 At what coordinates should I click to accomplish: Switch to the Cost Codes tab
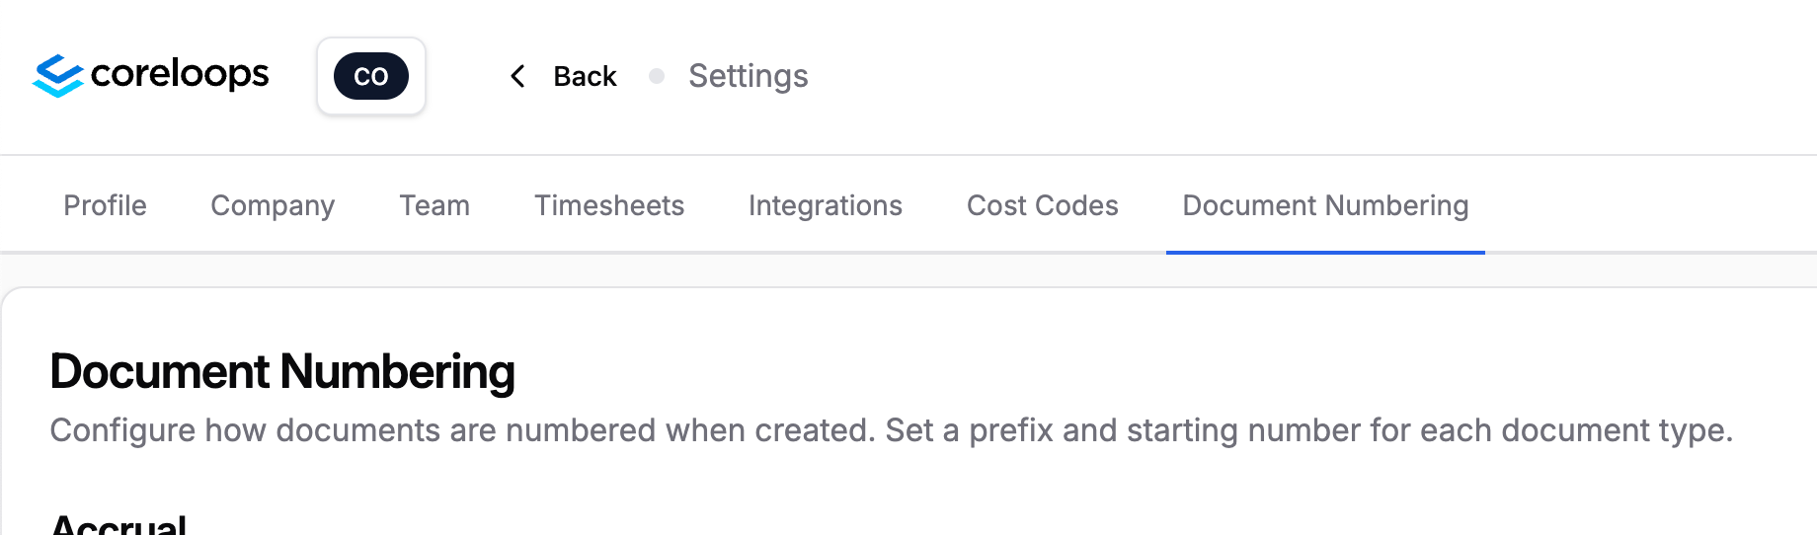click(1043, 205)
